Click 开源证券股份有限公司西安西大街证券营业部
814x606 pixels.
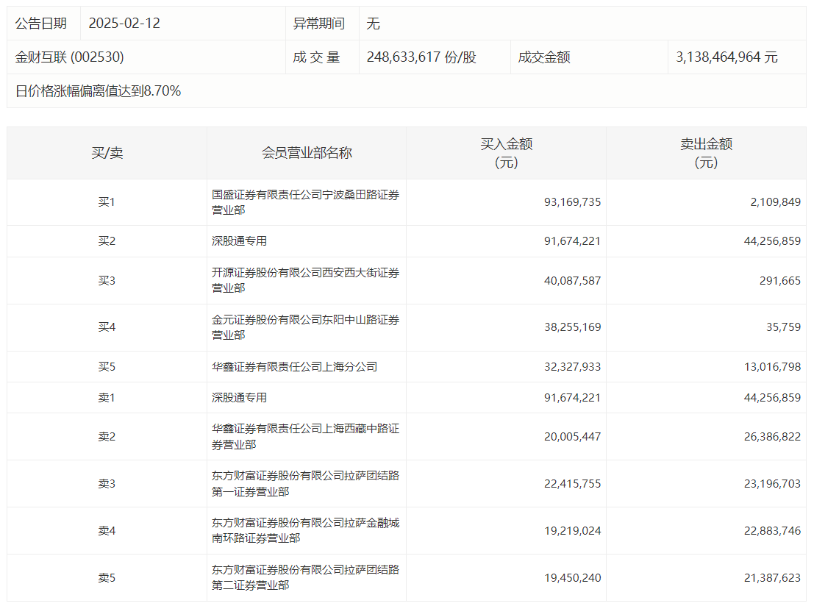tap(305, 280)
